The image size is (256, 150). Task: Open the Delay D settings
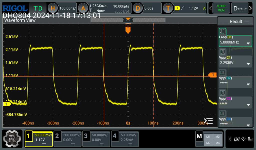[x=137, y=8]
